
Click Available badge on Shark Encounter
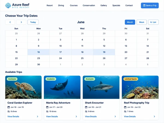[90, 79]
